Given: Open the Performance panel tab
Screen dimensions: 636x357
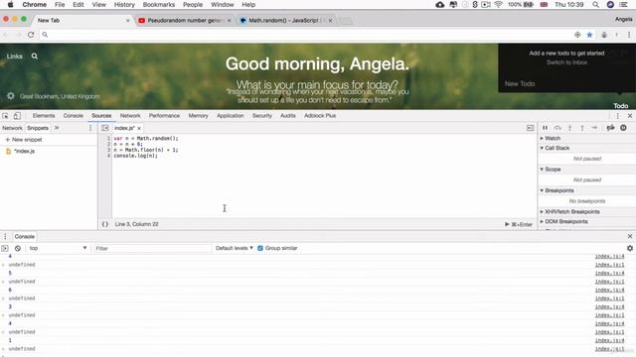Looking at the screenshot, I should click(x=164, y=116).
